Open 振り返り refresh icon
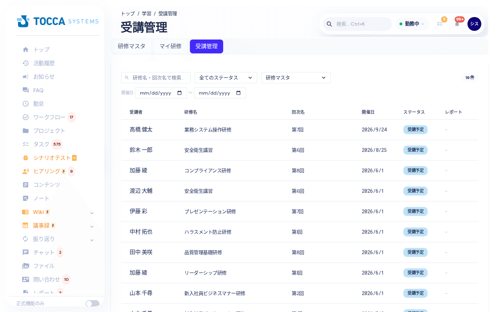Screen dimensions: 499x312 (25, 239)
